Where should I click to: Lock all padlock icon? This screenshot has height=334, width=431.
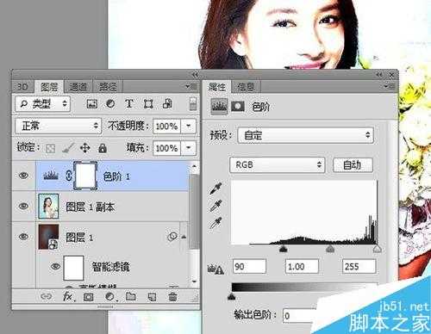[x=103, y=148]
